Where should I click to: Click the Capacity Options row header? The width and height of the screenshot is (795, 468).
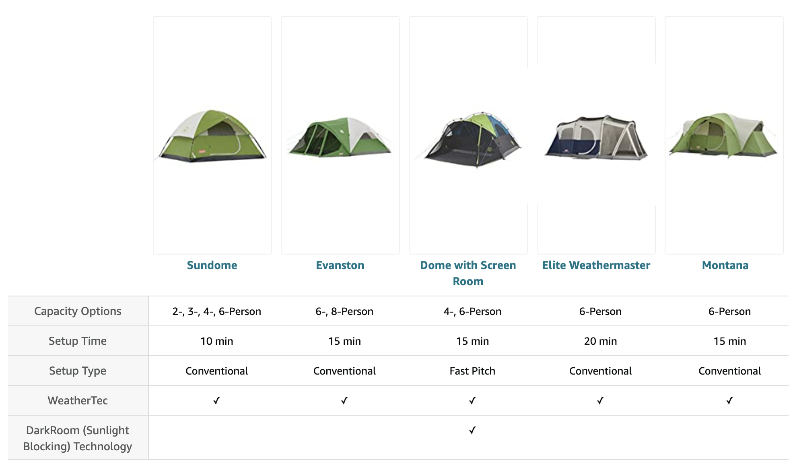coord(78,311)
